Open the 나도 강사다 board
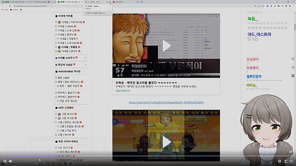The height and width of the screenshot is (166, 296). [64, 148]
